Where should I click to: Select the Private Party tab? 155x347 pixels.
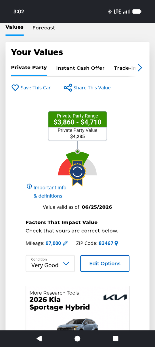[29, 67]
